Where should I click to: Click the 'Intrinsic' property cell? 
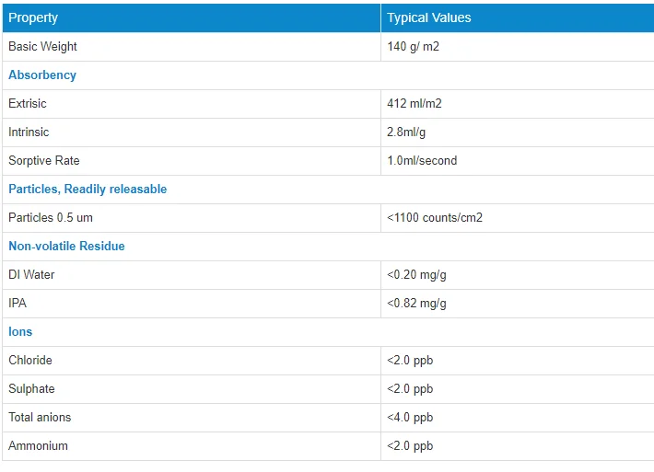pyautogui.click(x=192, y=132)
